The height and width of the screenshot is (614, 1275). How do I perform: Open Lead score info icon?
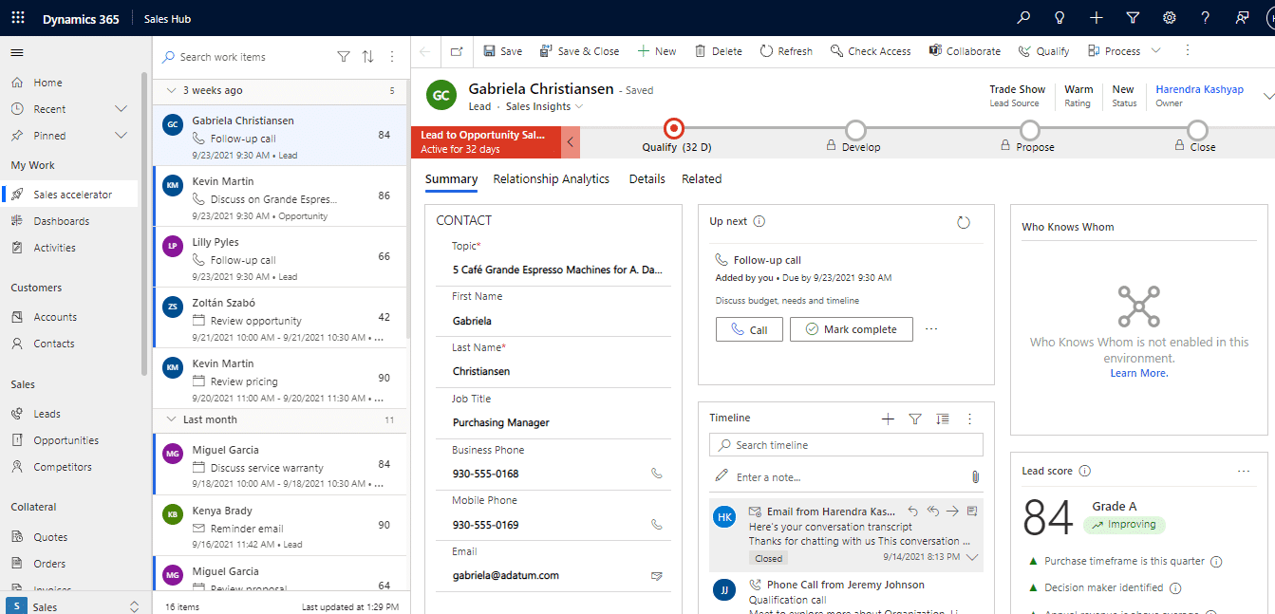click(x=1085, y=471)
